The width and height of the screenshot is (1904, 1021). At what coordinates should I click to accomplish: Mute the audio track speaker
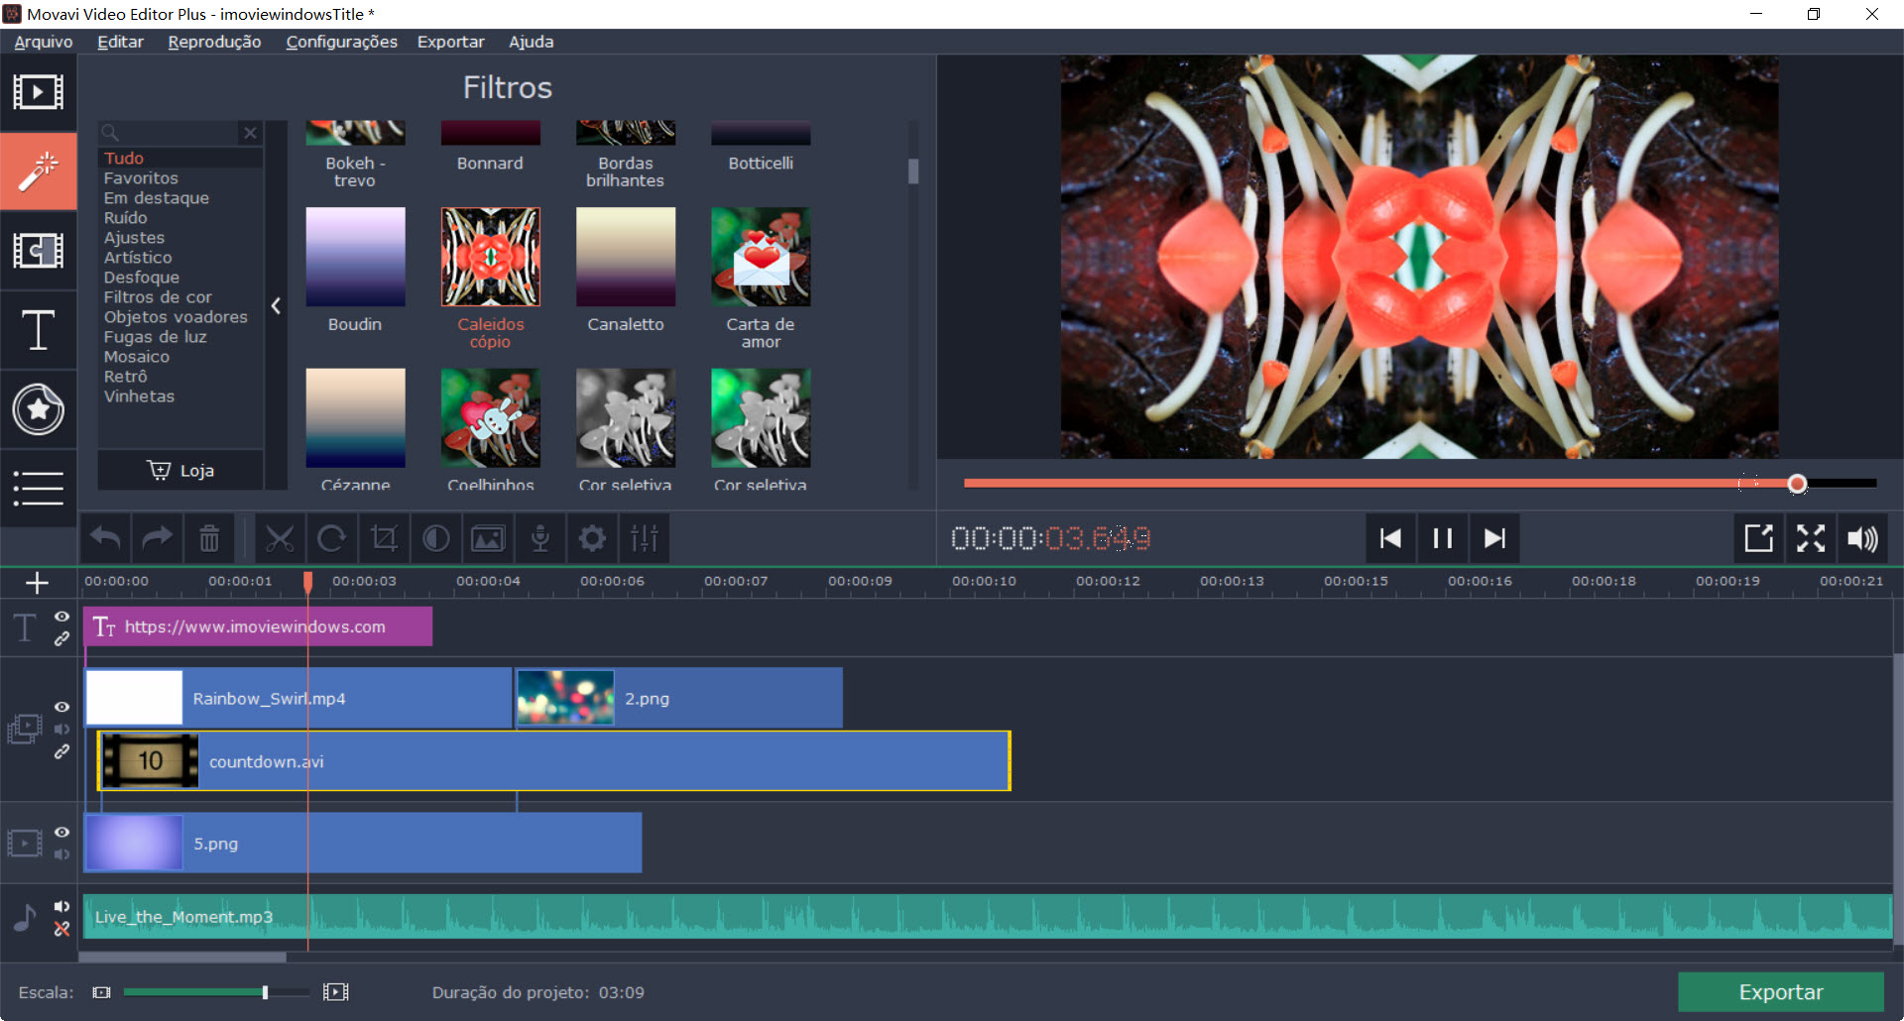(61, 906)
